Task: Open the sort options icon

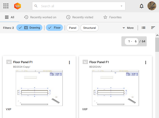Action: (x=153, y=28)
